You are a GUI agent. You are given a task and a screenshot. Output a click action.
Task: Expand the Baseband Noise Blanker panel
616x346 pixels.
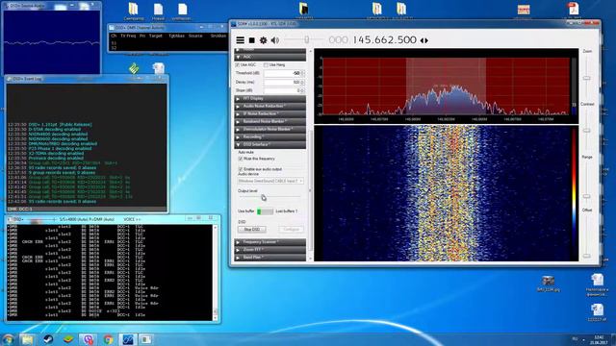[x=269, y=121]
